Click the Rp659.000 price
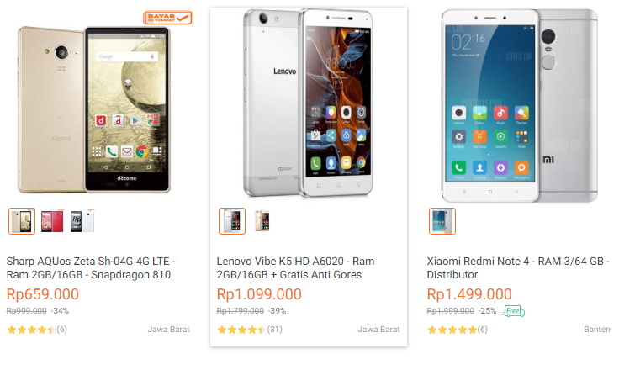The width and height of the screenshot is (619, 386). point(43,294)
